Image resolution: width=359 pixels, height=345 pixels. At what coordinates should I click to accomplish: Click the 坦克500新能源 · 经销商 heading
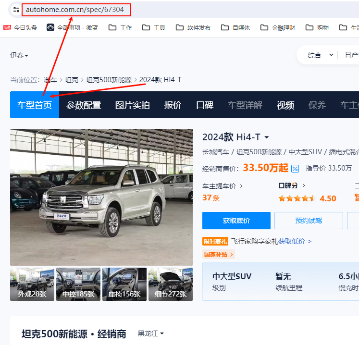click(74, 334)
